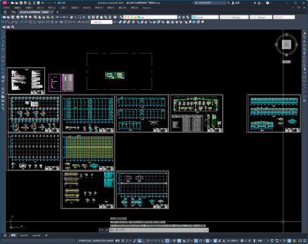Screen dimensions: 308x244
Task: Select the Linear dimension tool
Action: pos(4,22)
